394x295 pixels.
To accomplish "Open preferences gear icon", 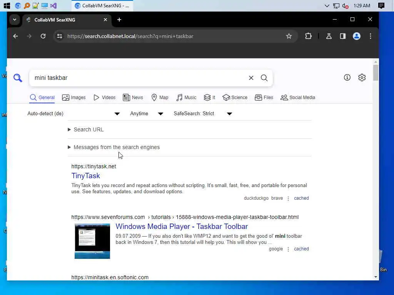I will (x=362, y=78).
